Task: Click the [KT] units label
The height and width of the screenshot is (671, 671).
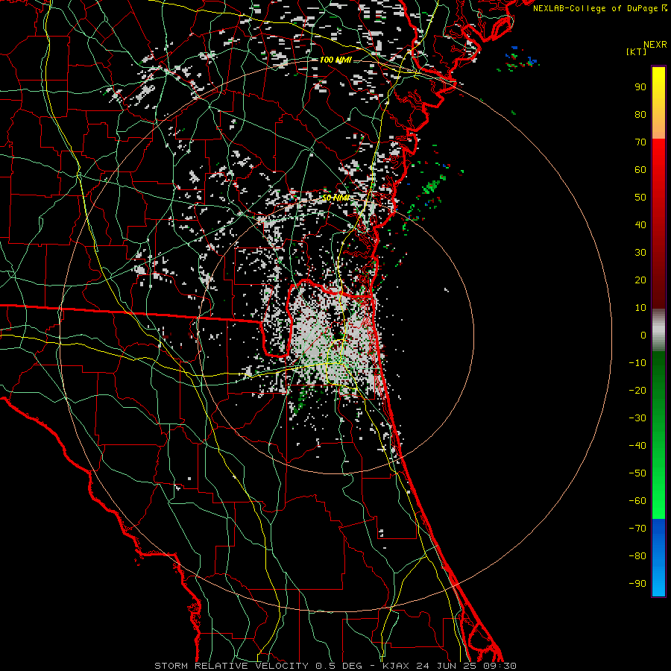Action: pos(637,51)
